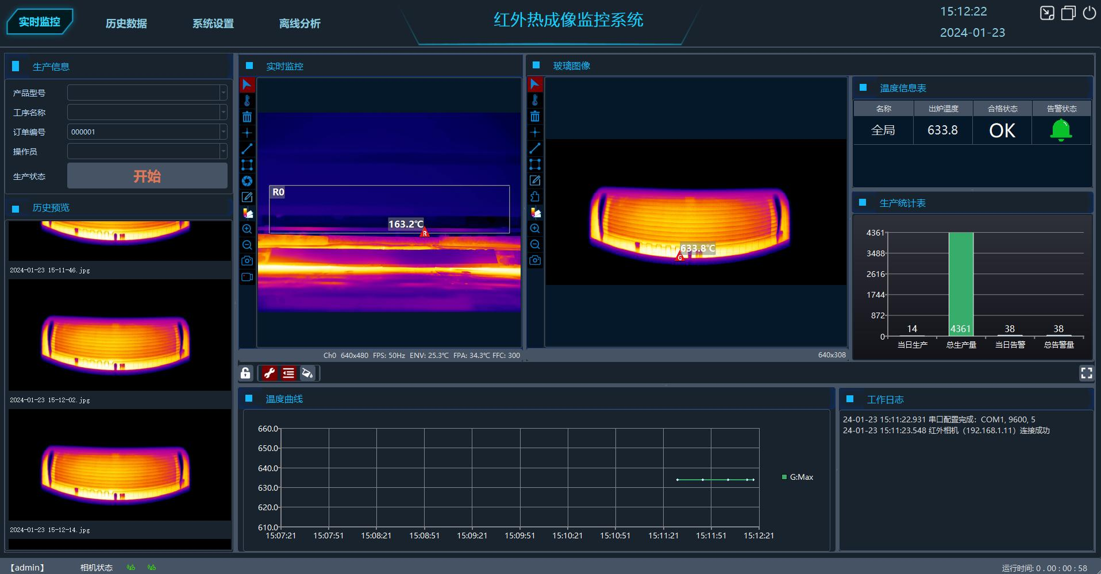Click the trash icon in 实时监控 toolbar

247,117
